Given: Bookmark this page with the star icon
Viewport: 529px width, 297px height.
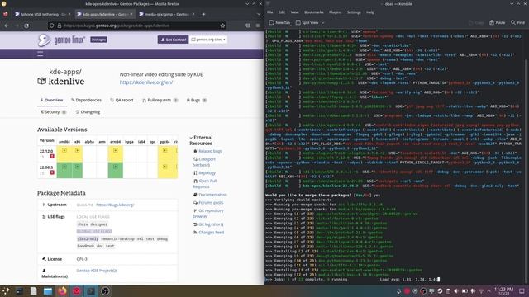Looking at the screenshot, I should pyautogui.click(x=222, y=26).
